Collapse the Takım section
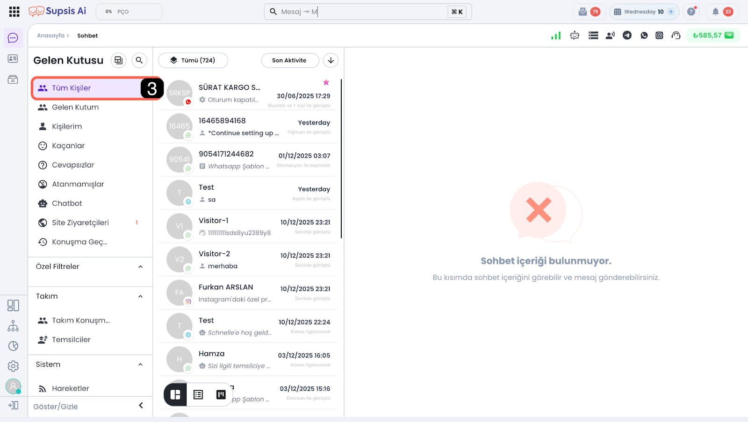 click(140, 297)
